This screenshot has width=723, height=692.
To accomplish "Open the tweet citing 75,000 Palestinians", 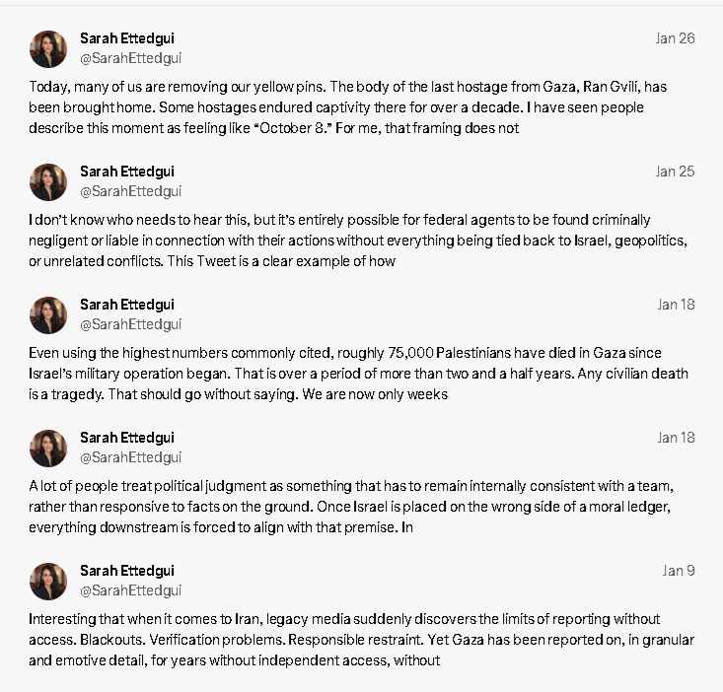I will pos(358,374).
